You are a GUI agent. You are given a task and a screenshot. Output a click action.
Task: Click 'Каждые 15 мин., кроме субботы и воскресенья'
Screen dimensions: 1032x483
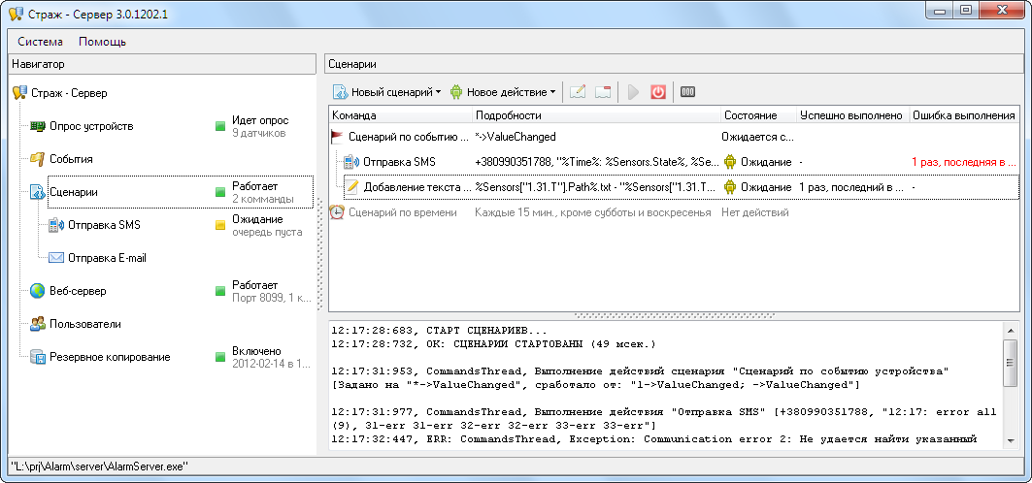[x=593, y=212]
